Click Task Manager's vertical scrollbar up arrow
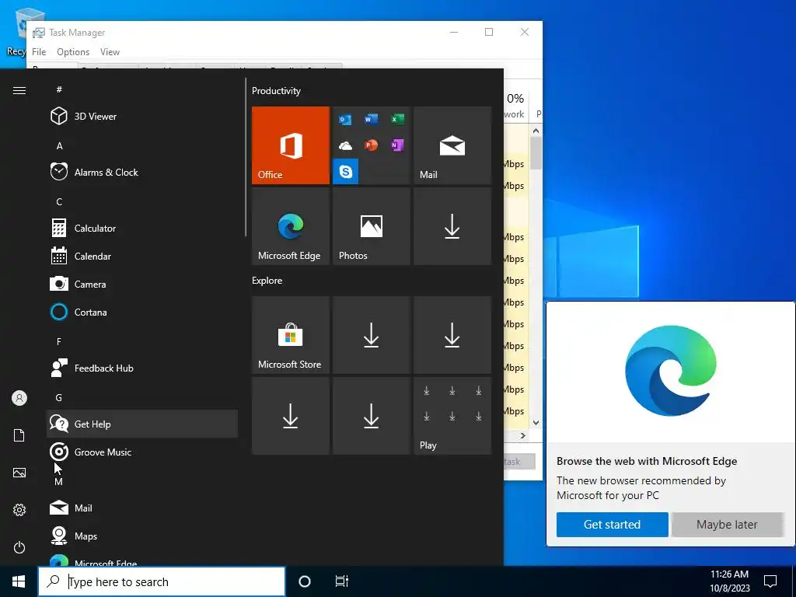The height and width of the screenshot is (597, 796). pos(536,131)
